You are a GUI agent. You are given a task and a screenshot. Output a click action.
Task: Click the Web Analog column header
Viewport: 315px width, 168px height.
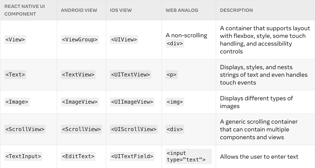(x=182, y=10)
